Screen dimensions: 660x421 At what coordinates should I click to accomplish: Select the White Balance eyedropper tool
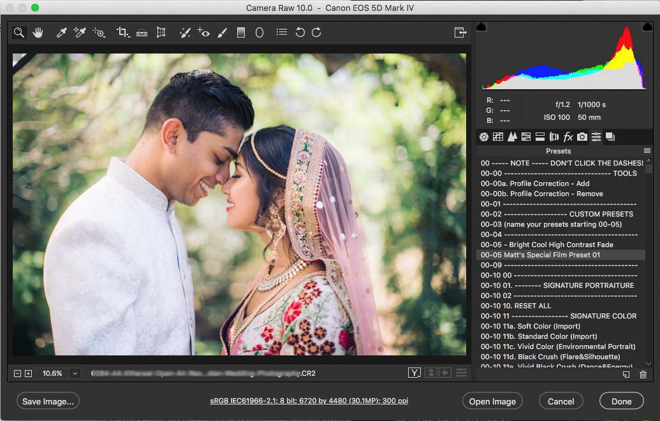point(61,32)
